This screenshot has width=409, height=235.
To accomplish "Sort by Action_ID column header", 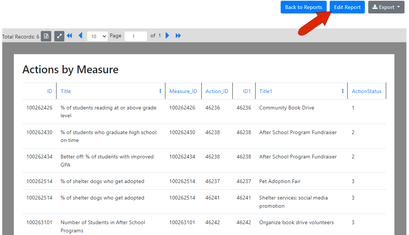I will (x=217, y=91).
